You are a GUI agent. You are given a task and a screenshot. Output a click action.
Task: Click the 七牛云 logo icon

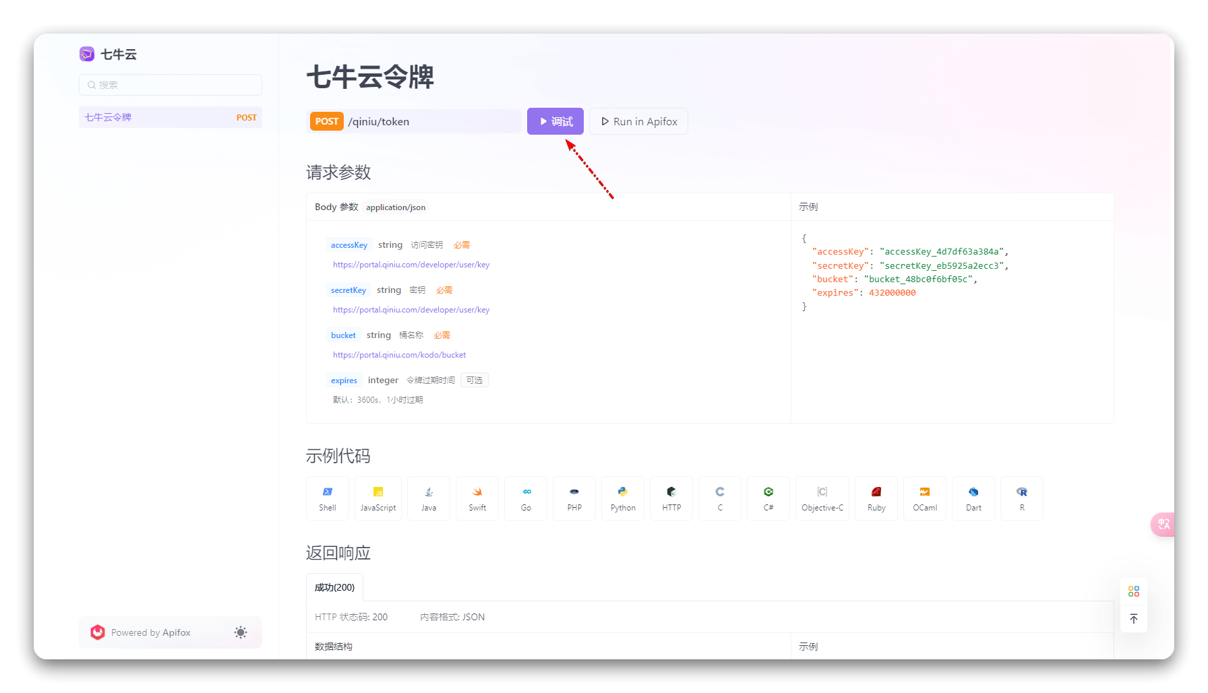point(87,54)
